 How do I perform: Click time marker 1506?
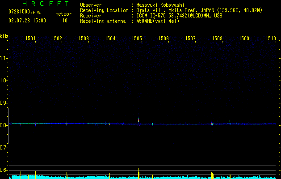click(164, 38)
